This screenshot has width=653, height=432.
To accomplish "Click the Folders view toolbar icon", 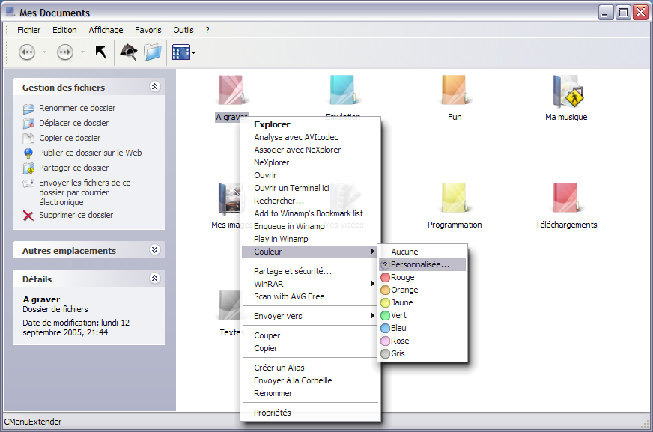I will point(153,52).
